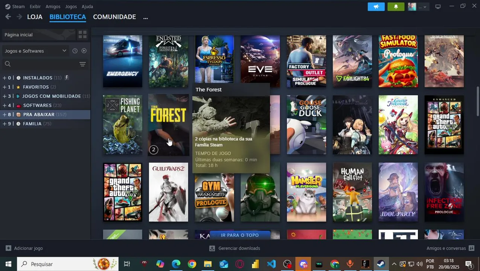Open Visual Studio Code from the taskbar

(x=271, y=264)
